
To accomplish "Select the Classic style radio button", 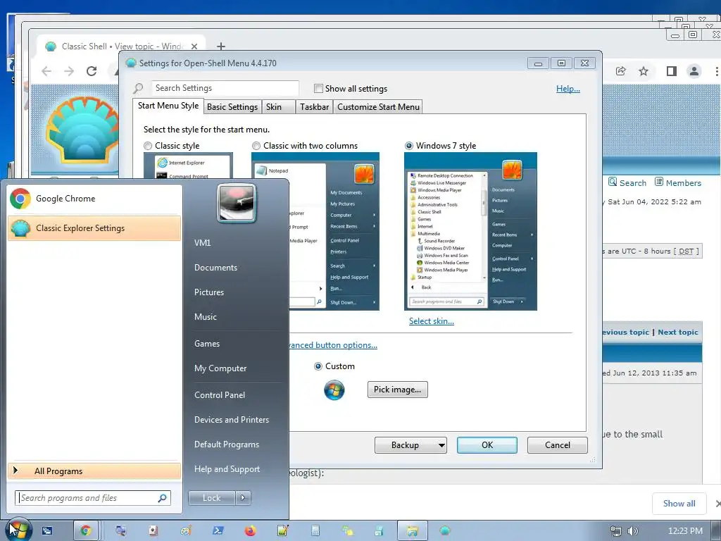I will [148, 146].
